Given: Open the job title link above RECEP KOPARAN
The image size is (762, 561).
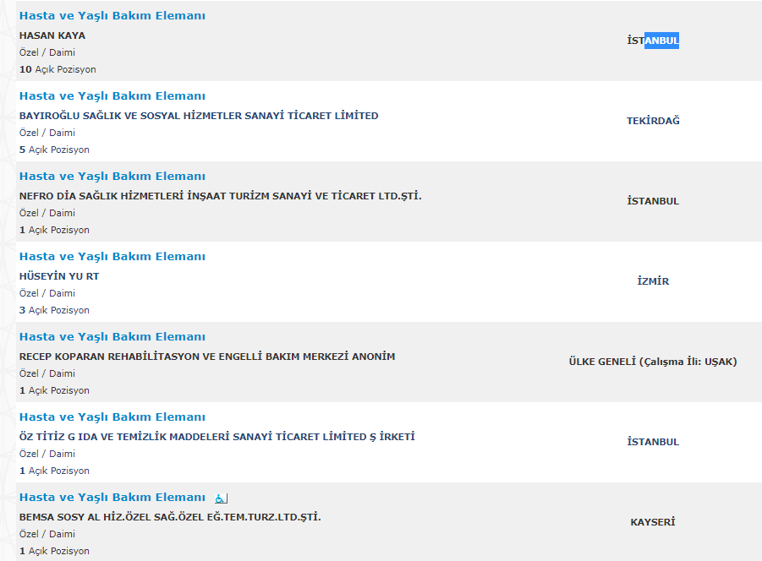Looking at the screenshot, I should tap(112, 337).
